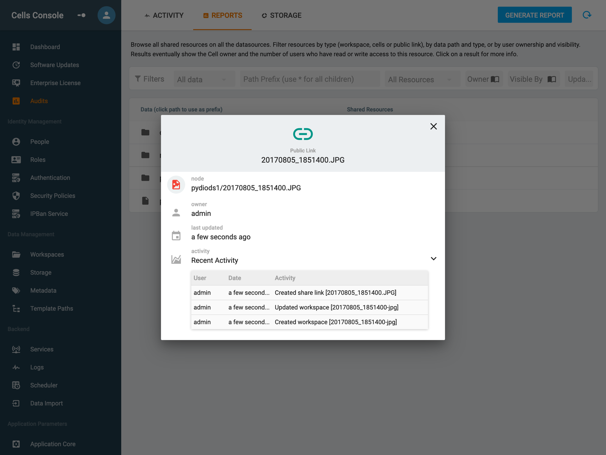Collapse the Recent Activity section chevron
Image resolution: width=606 pixels, height=455 pixels.
tap(433, 259)
